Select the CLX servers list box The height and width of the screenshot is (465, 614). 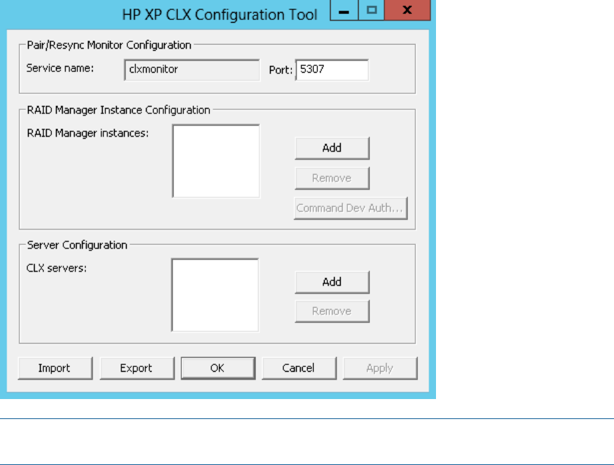tap(215, 294)
